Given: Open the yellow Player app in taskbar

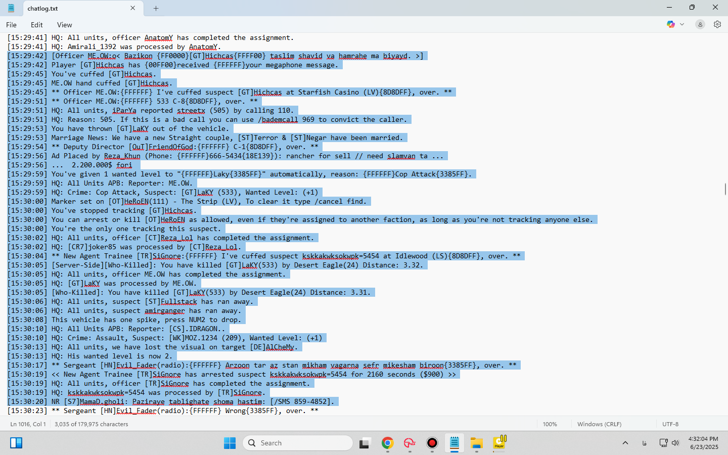Looking at the screenshot, I should coord(499,443).
